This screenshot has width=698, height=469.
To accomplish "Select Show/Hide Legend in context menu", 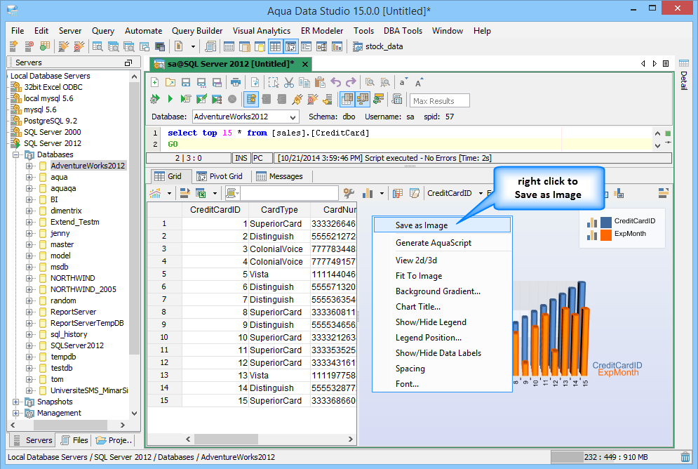I will [442, 322].
